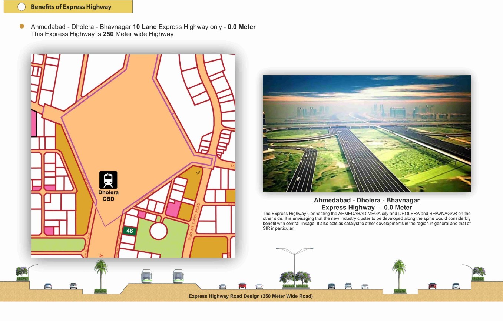Select the left palm tree in road section
The image size is (503, 321).
pos(101,275)
